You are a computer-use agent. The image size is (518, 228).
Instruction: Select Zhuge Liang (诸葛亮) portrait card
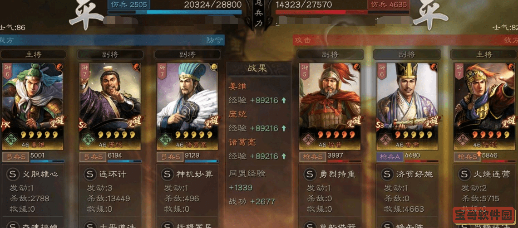(x=187, y=106)
